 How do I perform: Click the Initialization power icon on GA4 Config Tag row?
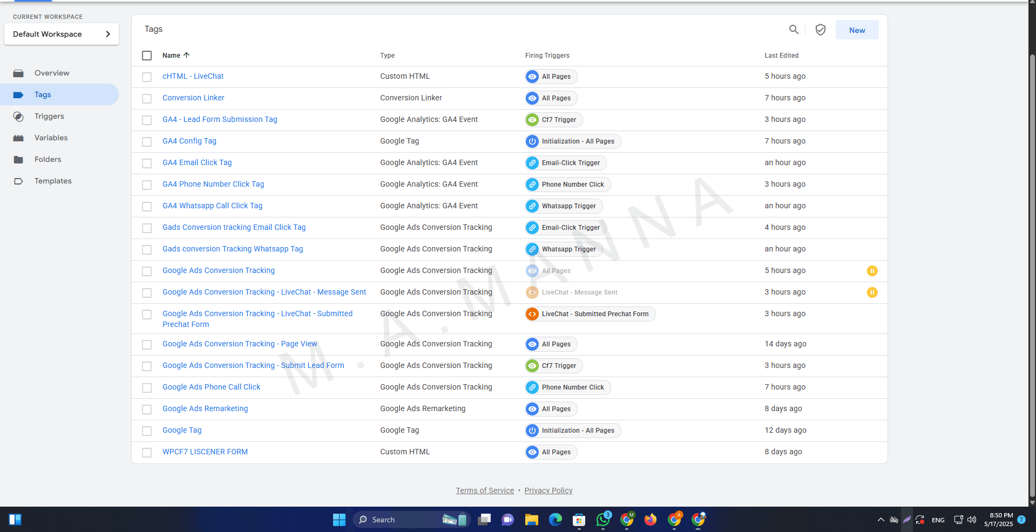click(532, 141)
